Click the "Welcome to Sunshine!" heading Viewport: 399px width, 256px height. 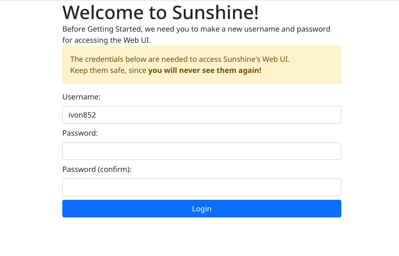point(160,13)
